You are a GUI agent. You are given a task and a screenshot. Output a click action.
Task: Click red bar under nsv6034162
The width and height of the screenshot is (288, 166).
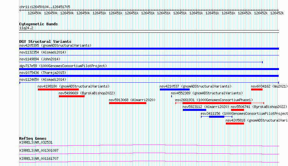(257, 89)
